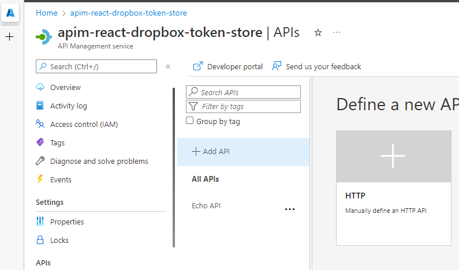Go to Home breadcrumb
Screen dimensions: 459x270
[x=47, y=13]
